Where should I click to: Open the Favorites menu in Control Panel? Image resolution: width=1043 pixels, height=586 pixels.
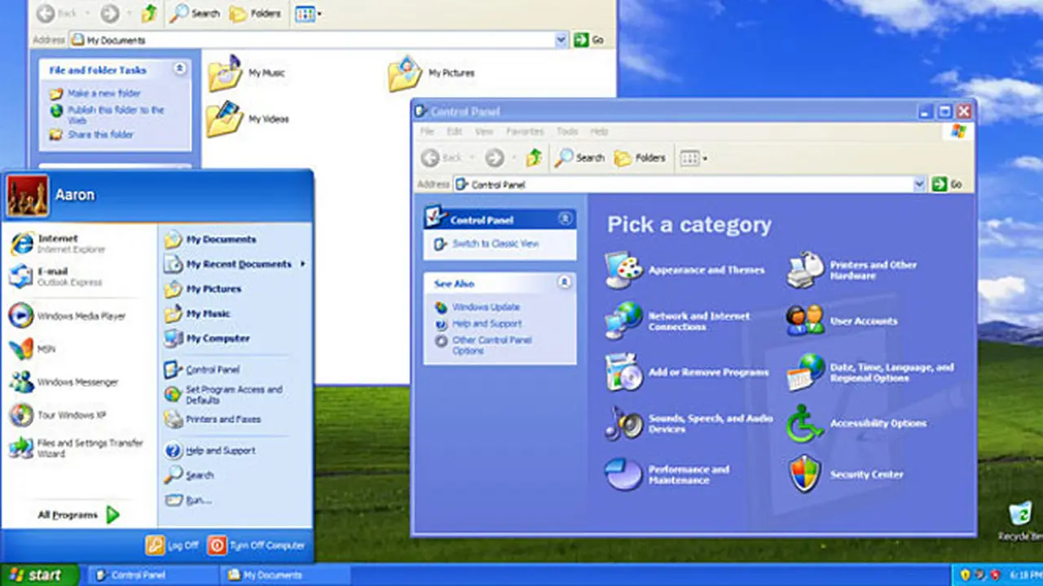pyautogui.click(x=525, y=131)
